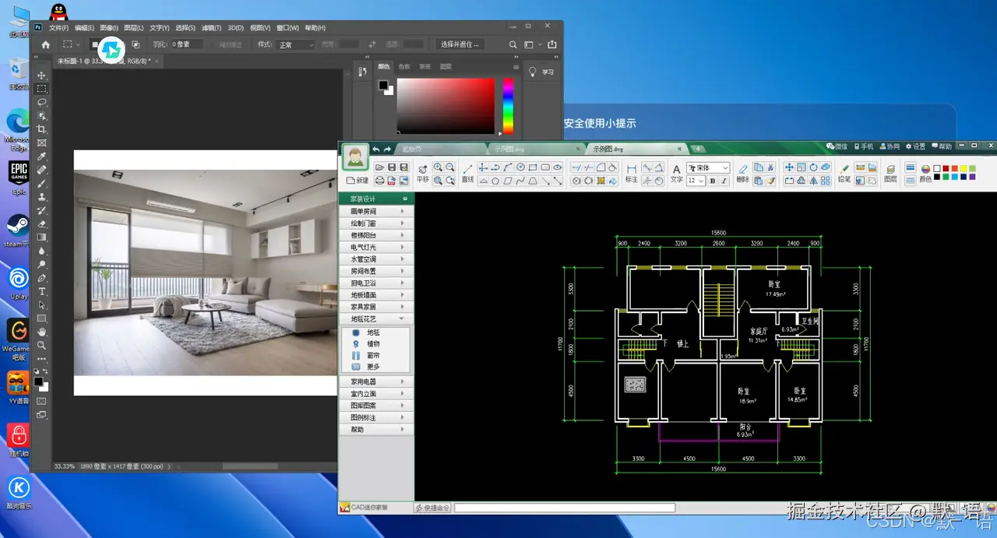
Task: Expand the 厨电卫浴 menu row
Action: tap(376, 283)
